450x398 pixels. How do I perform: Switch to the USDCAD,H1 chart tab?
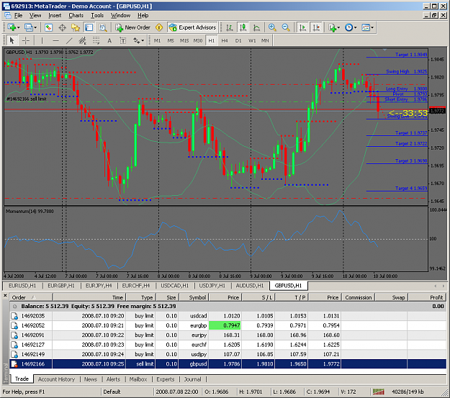tap(174, 286)
